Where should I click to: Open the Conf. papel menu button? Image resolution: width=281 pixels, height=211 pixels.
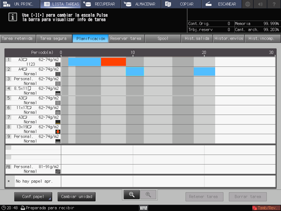33,197
